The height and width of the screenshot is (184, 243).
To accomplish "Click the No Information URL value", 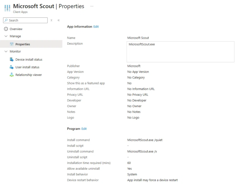I will pos(141,89).
